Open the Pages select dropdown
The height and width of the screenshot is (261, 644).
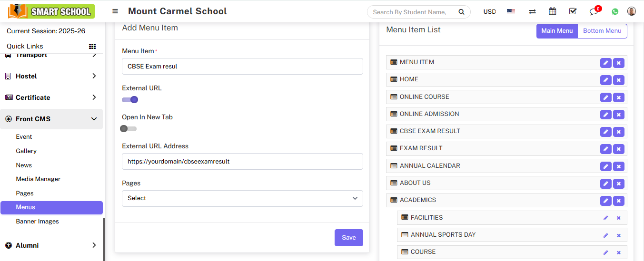[242, 198]
